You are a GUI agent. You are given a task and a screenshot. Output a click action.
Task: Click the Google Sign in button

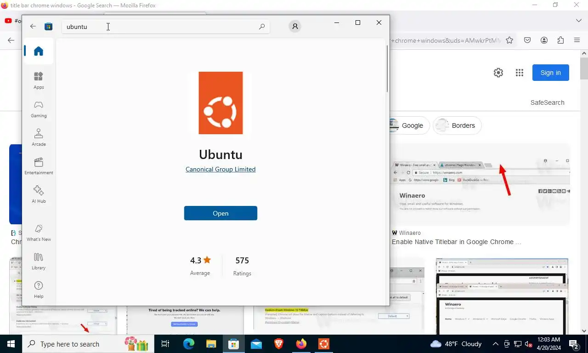551,73
